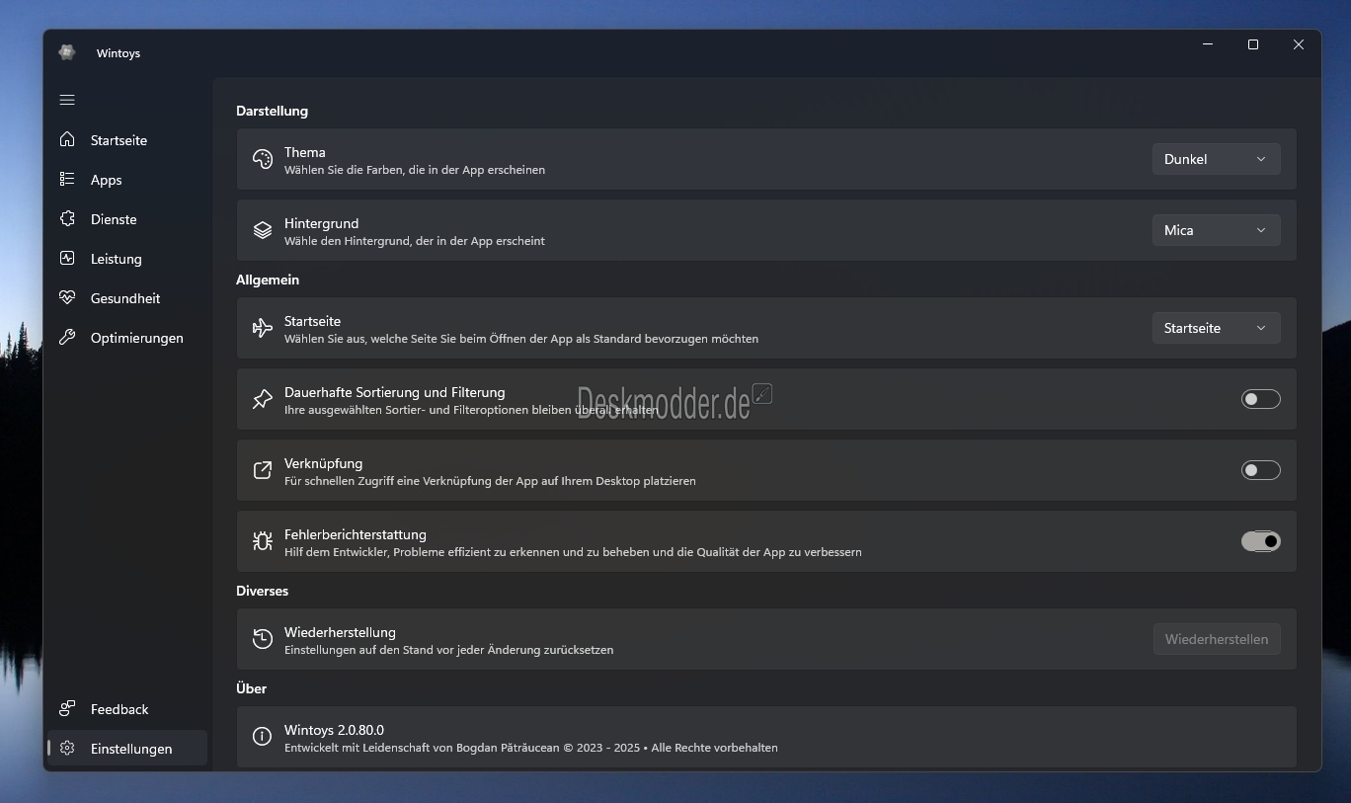The width and height of the screenshot is (1351, 803).
Task: Open the Startseite default page dropdown
Action: click(x=1216, y=328)
